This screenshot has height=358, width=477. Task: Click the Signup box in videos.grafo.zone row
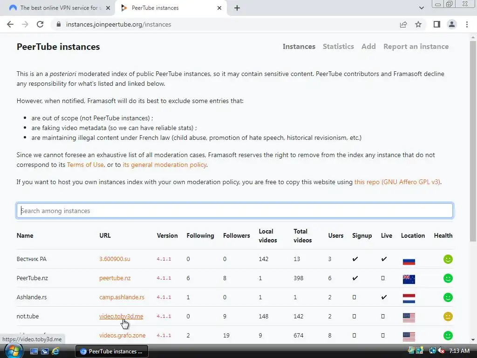[354, 336]
